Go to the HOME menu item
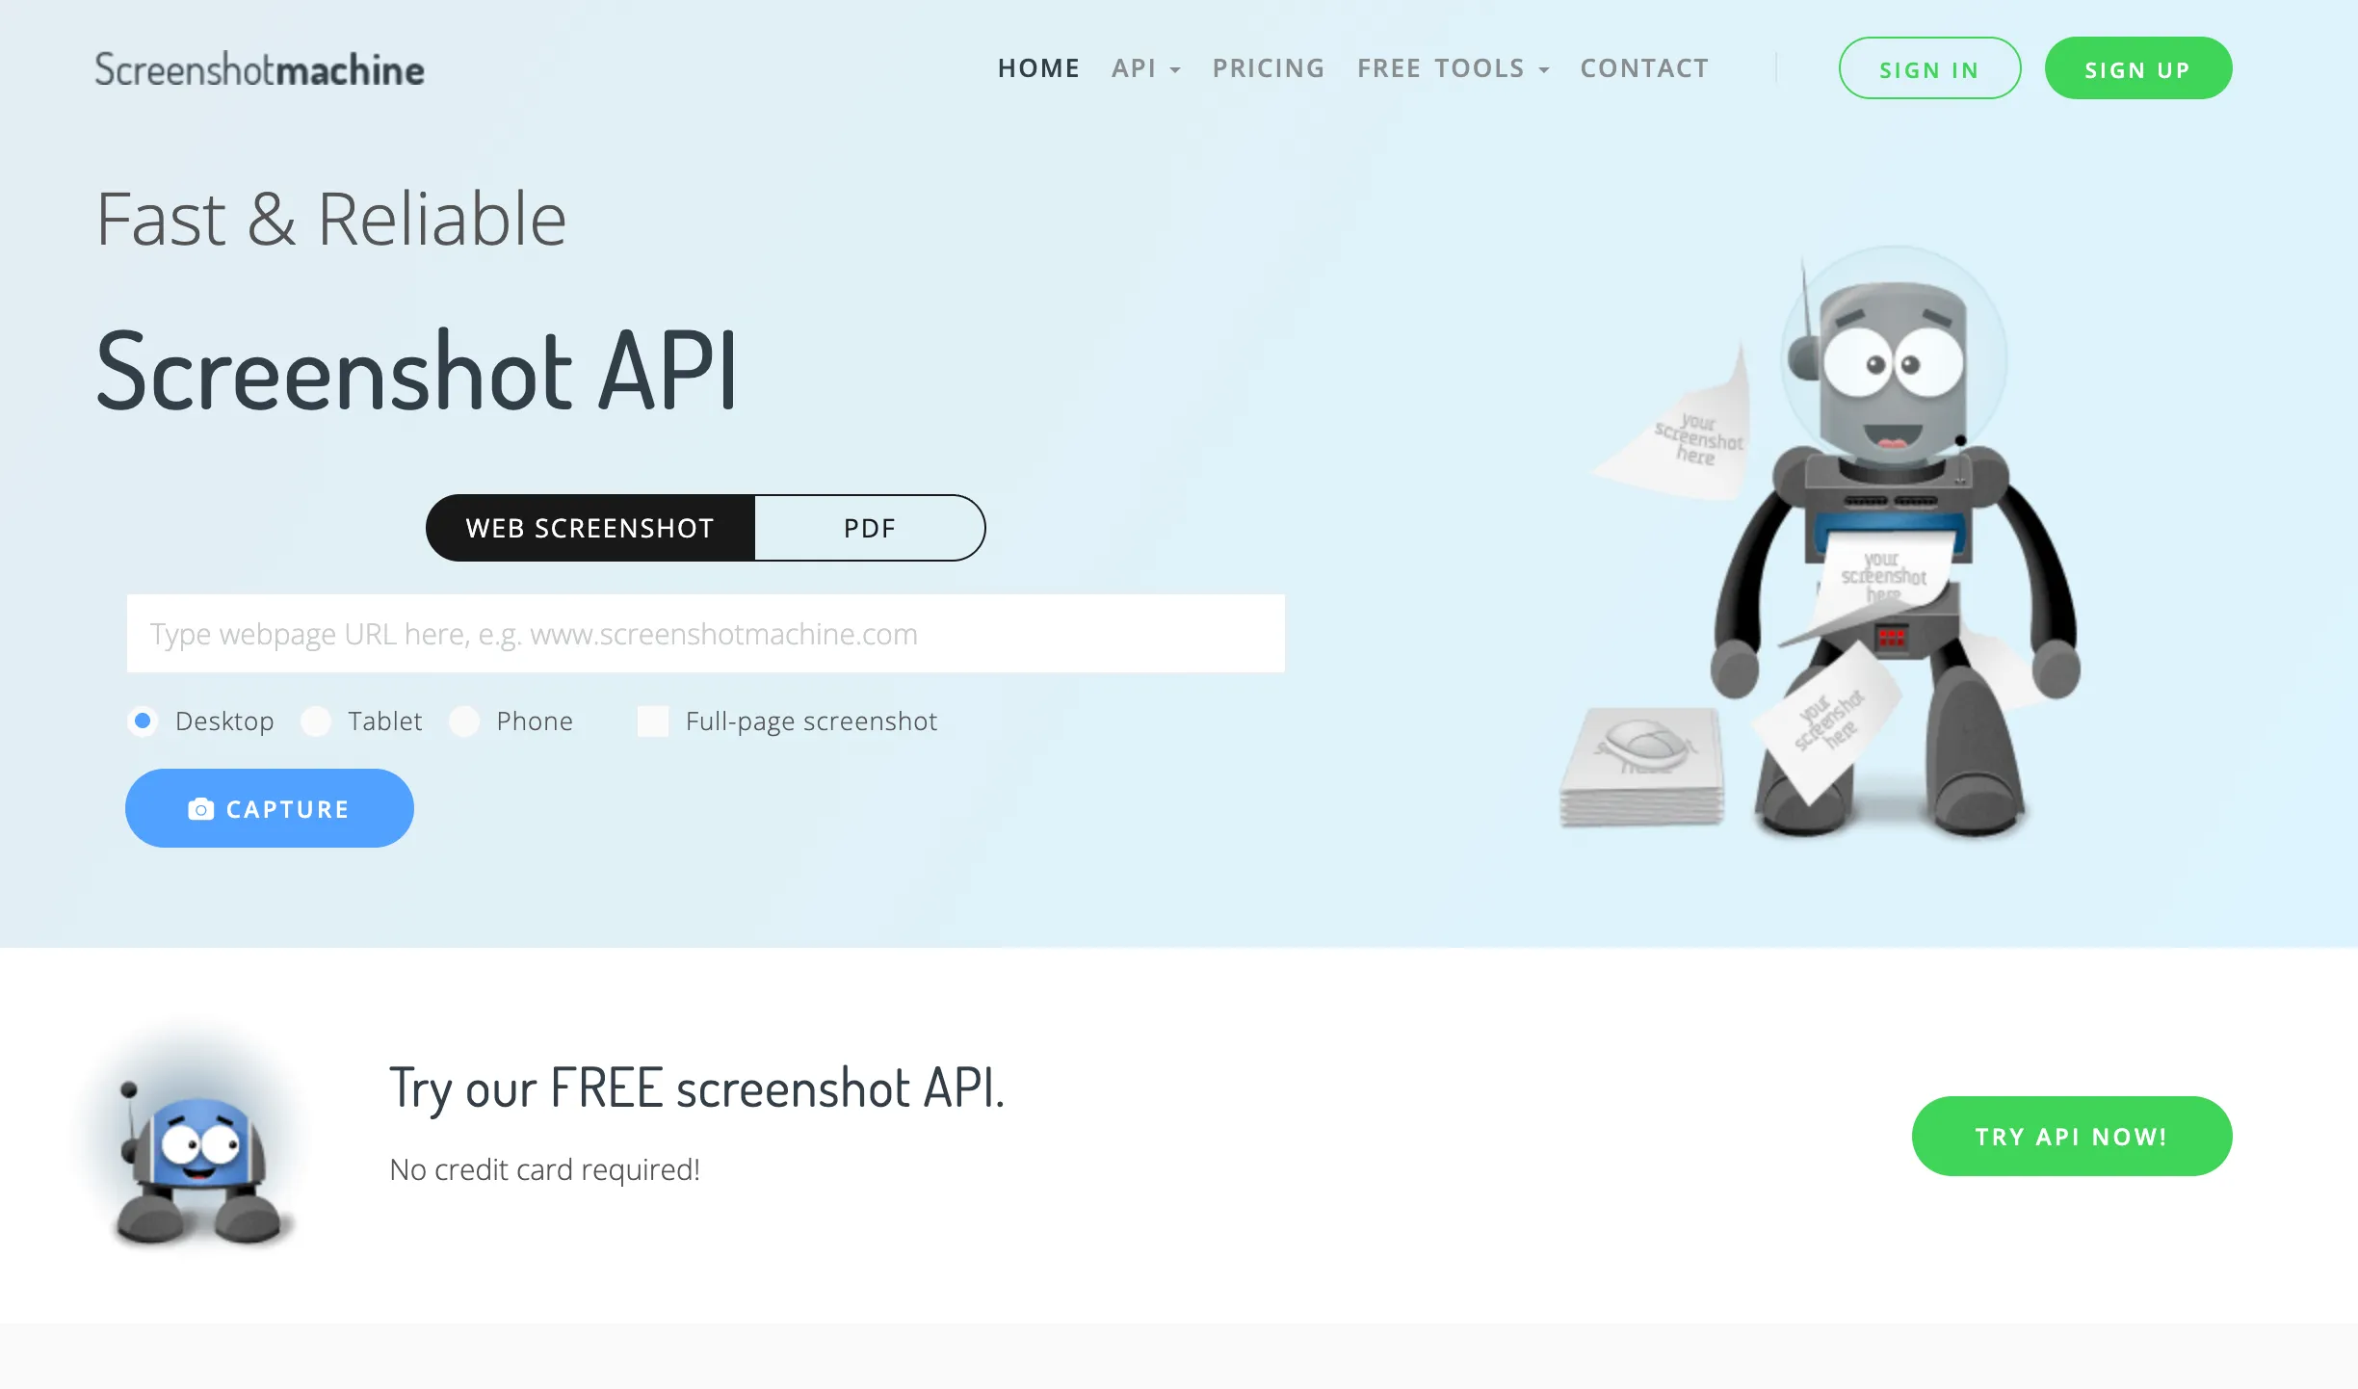The width and height of the screenshot is (2358, 1389). click(1038, 67)
